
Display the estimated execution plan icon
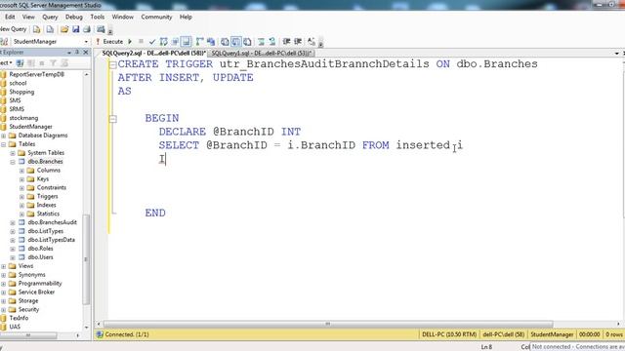click(163, 41)
